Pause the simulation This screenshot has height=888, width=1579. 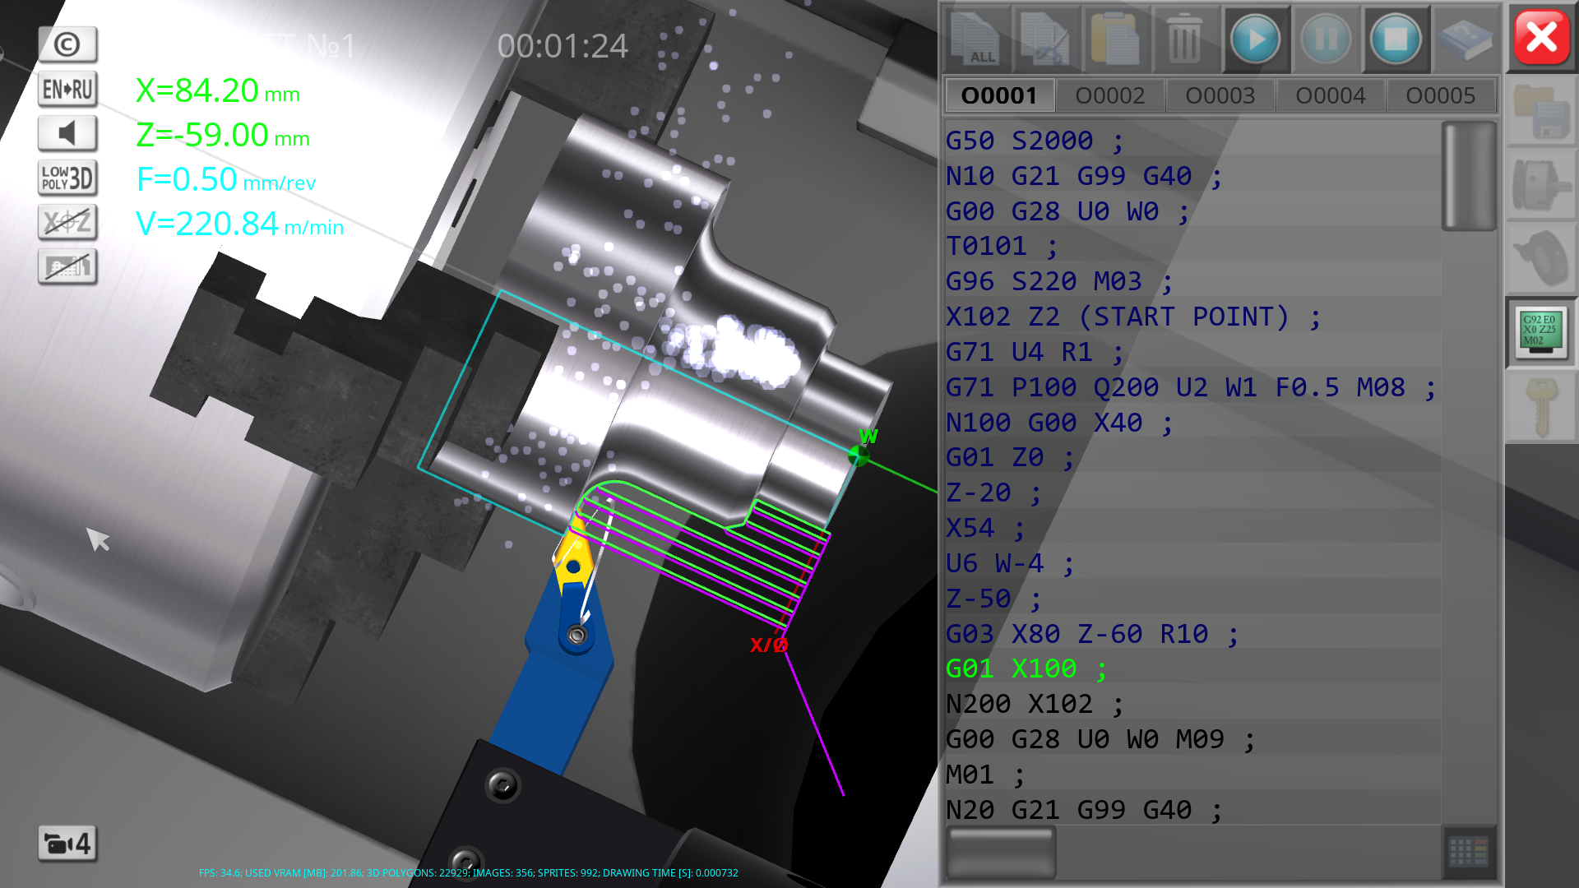[1325, 39]
